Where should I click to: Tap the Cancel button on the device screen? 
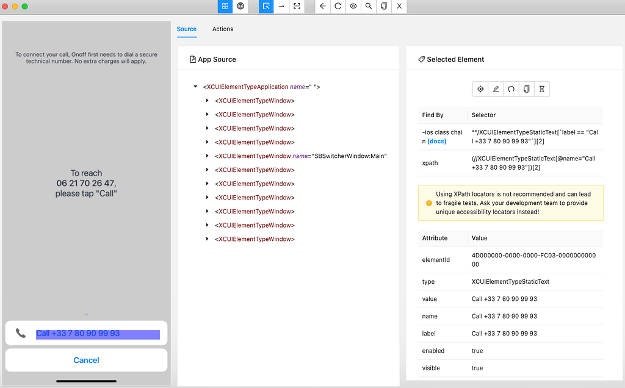86,360
